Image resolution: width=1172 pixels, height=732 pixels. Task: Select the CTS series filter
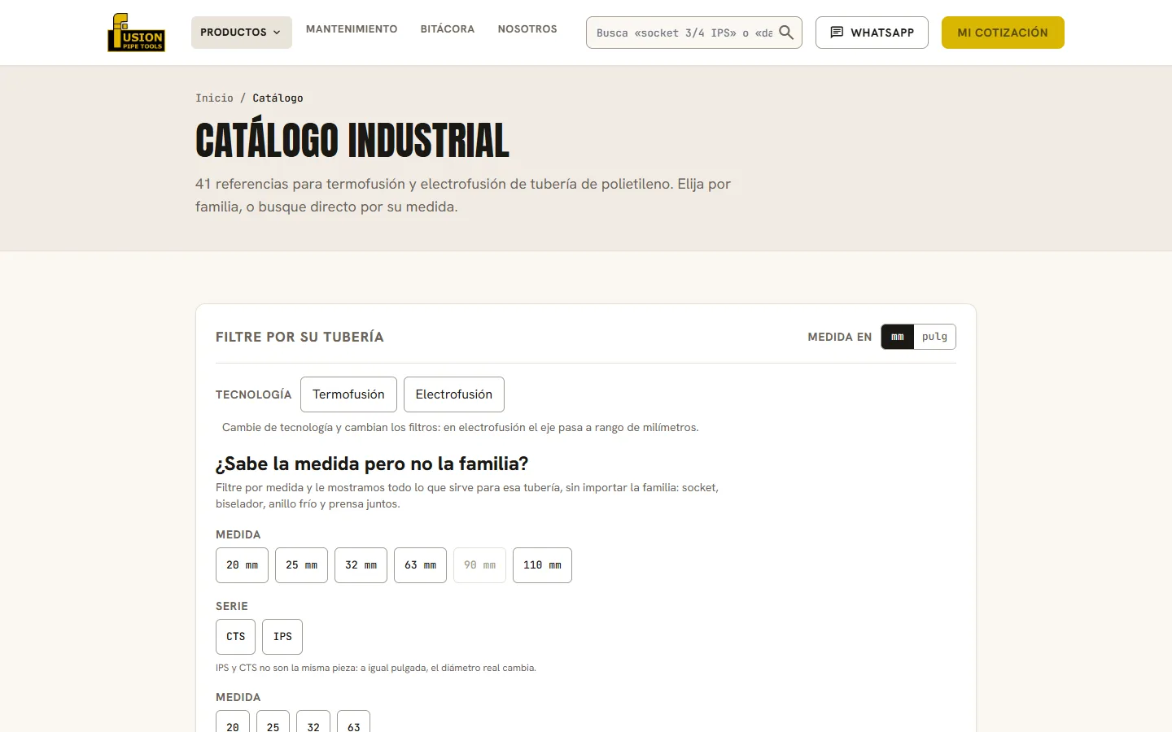(x=235, y=637)
